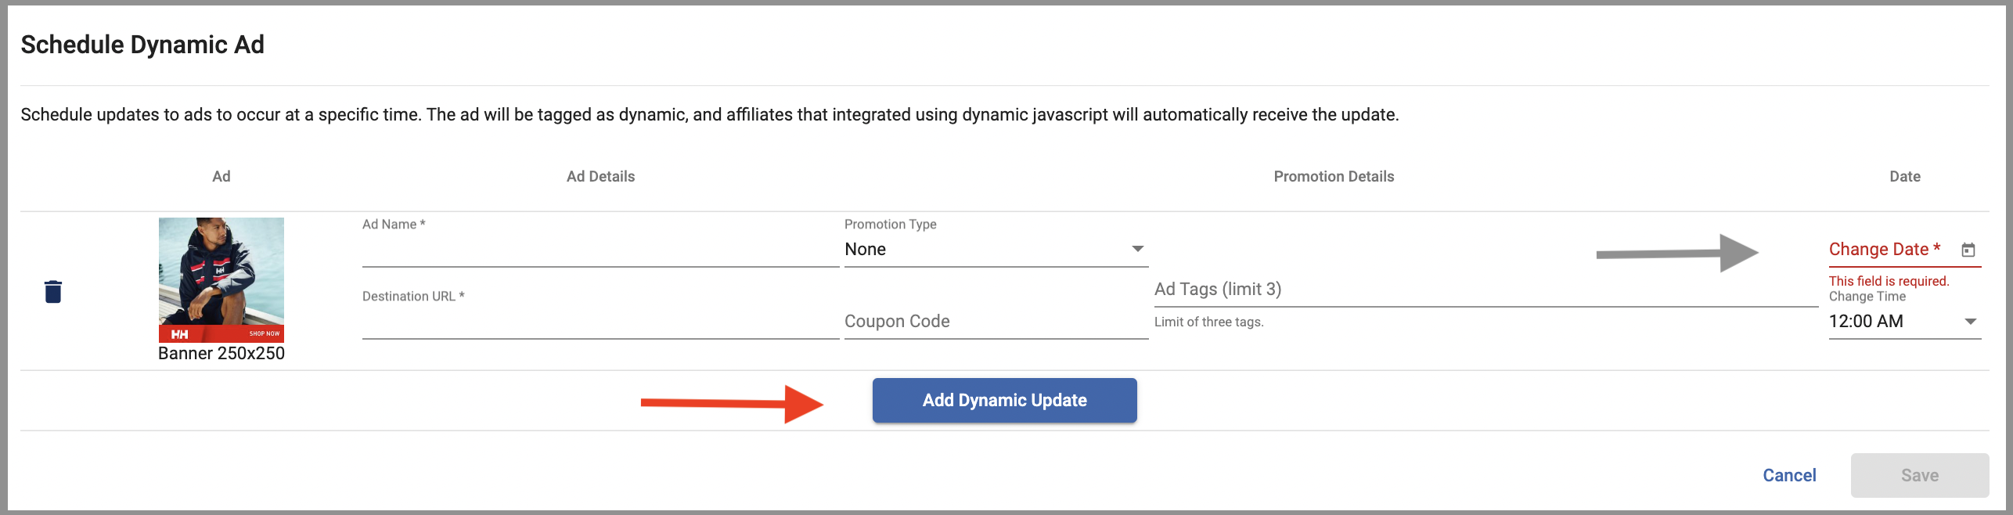Click the Ad column header
This screenshot has height=515, width=2013.
(221, 177)
